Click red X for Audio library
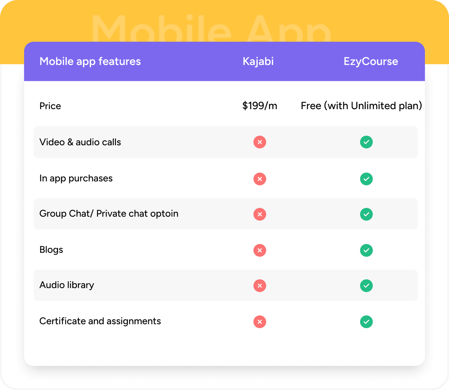The width and height of the screenshot is (449, 390). point(260,286)
